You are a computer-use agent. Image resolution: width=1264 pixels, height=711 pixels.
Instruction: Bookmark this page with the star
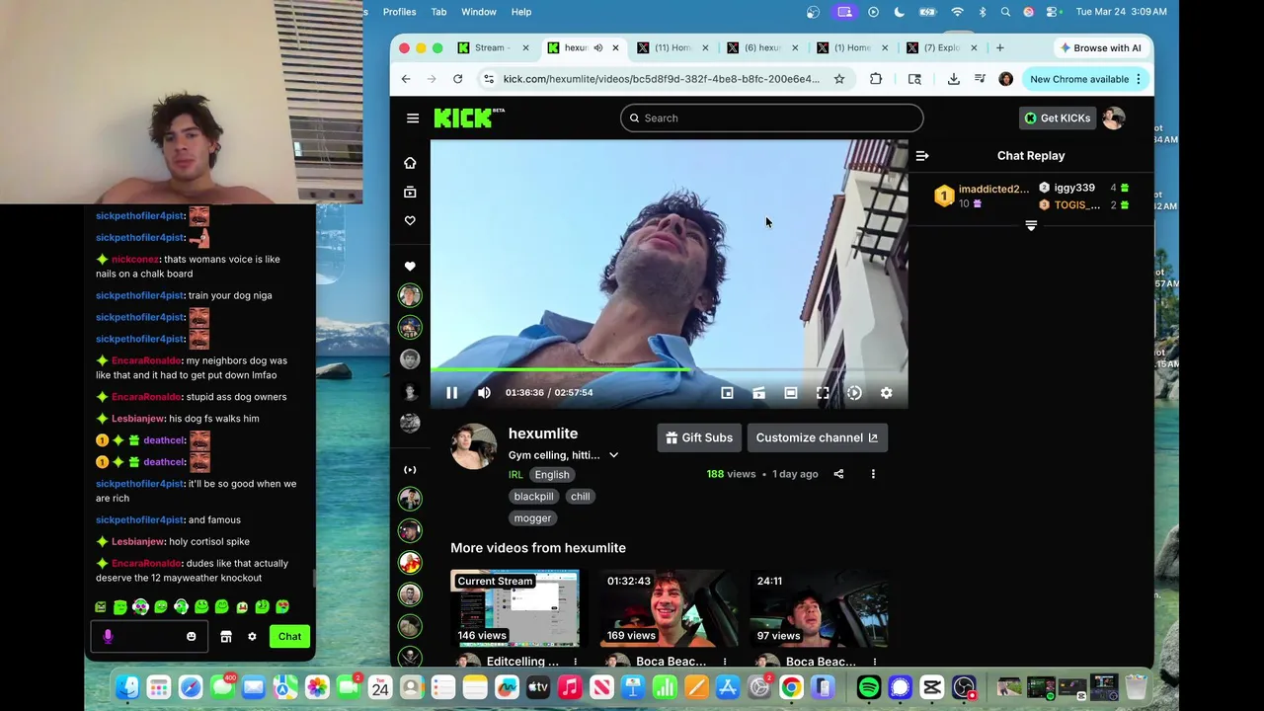pyautogui.click(x=839, y=79)
